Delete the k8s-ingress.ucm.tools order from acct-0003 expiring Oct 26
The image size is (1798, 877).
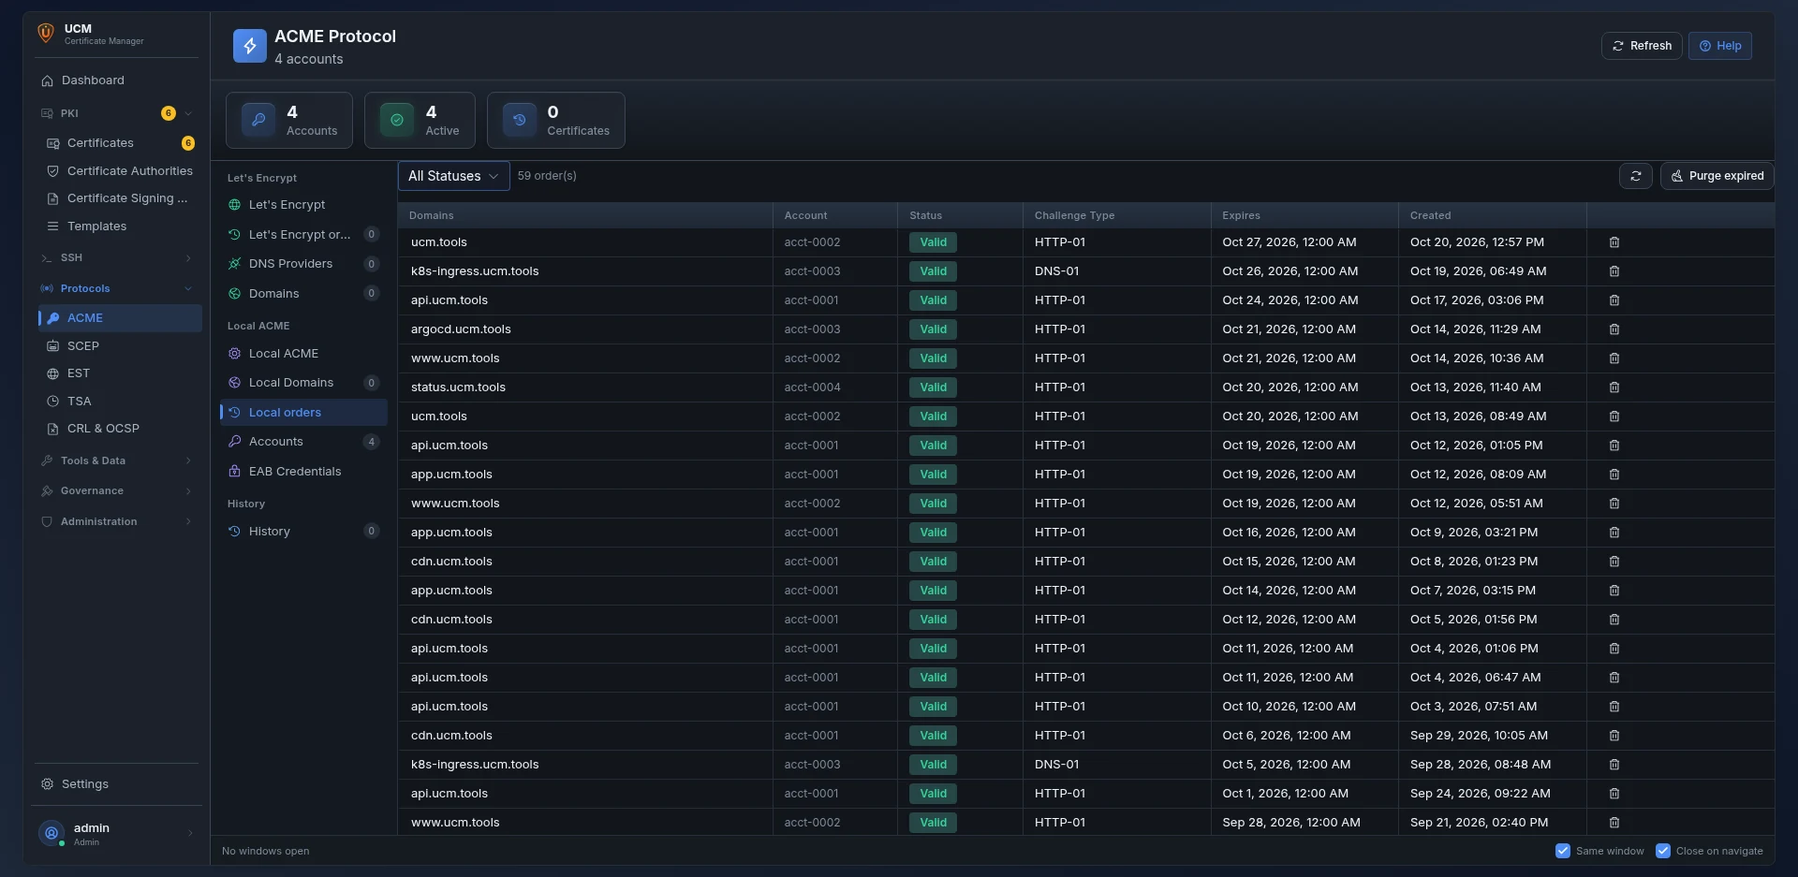pos(1614,271)
